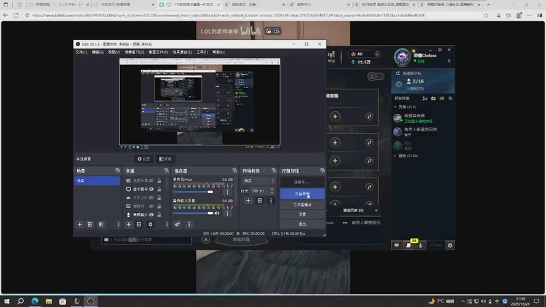The height and width of the screenshot is (307, 546).
Task: Open 文件(F) menu in OBS
Action: click(81, 53)
